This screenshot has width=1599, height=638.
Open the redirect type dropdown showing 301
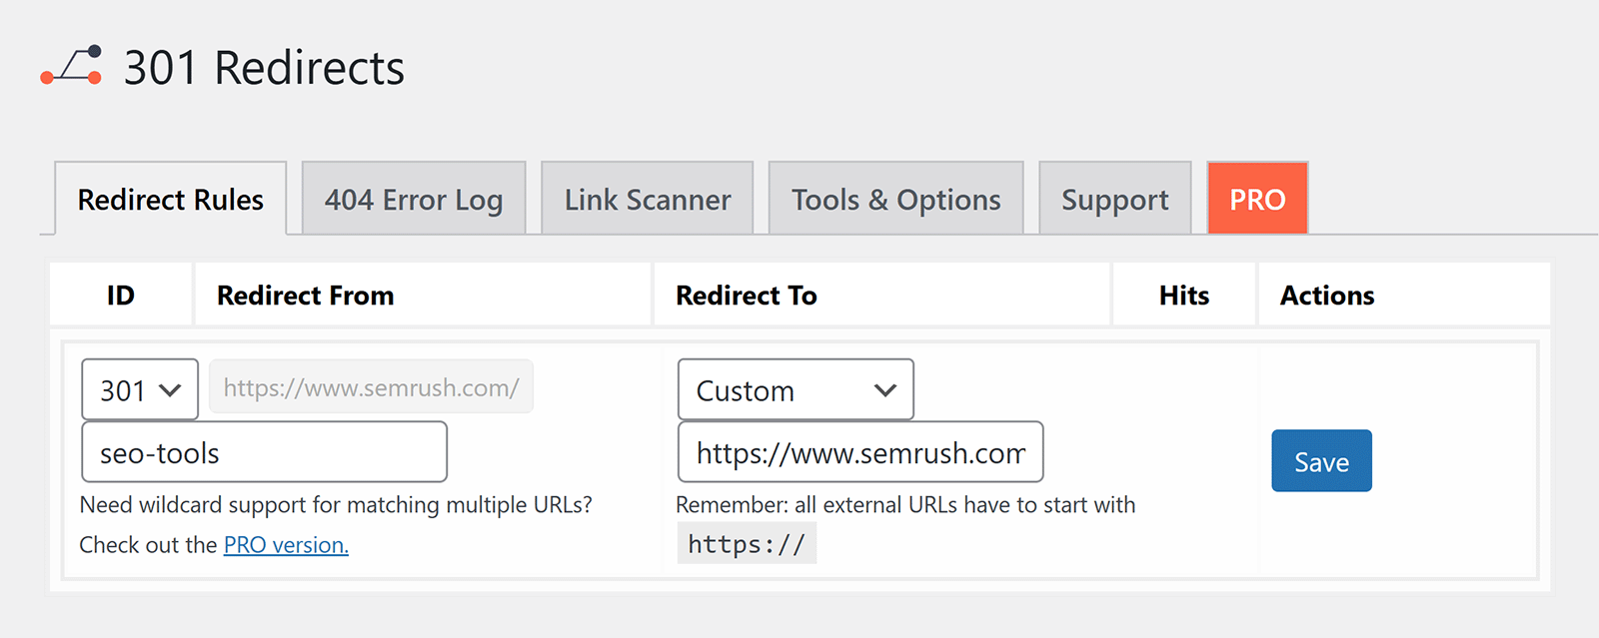tap(139, 389)
